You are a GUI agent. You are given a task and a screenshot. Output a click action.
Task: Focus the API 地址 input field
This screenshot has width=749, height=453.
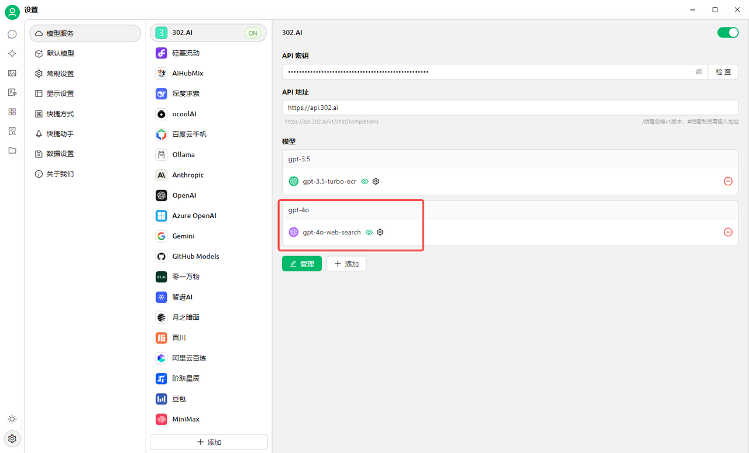coord(510,108)
